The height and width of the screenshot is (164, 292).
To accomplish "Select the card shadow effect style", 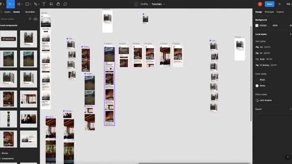I will [x=264, y=100].
